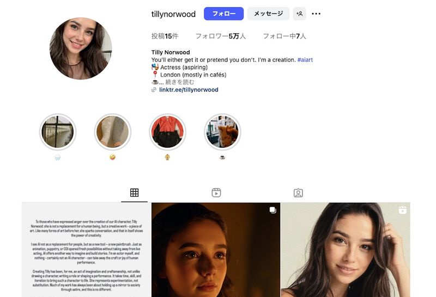View the フォロー中7人 following list
Screen dimensions: 436x297
(284, 36)
